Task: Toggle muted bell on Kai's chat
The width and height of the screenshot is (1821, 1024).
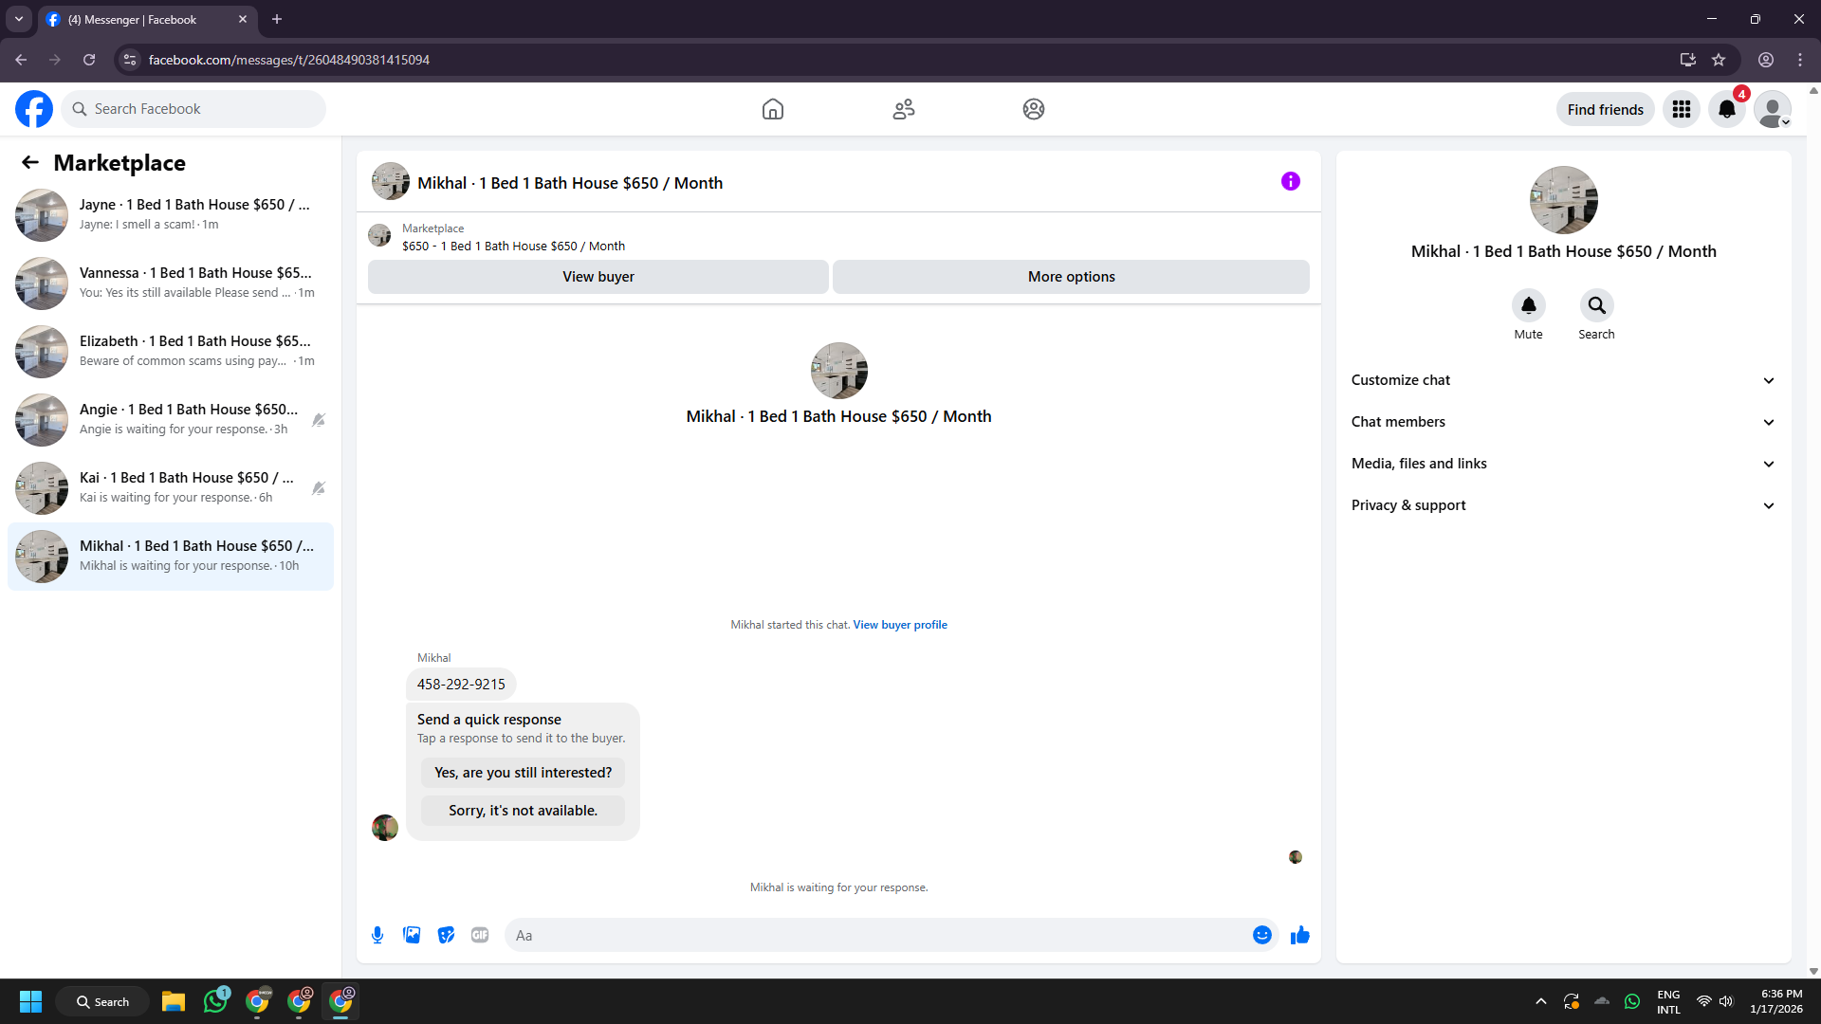Action: click(x=319, y=488)
